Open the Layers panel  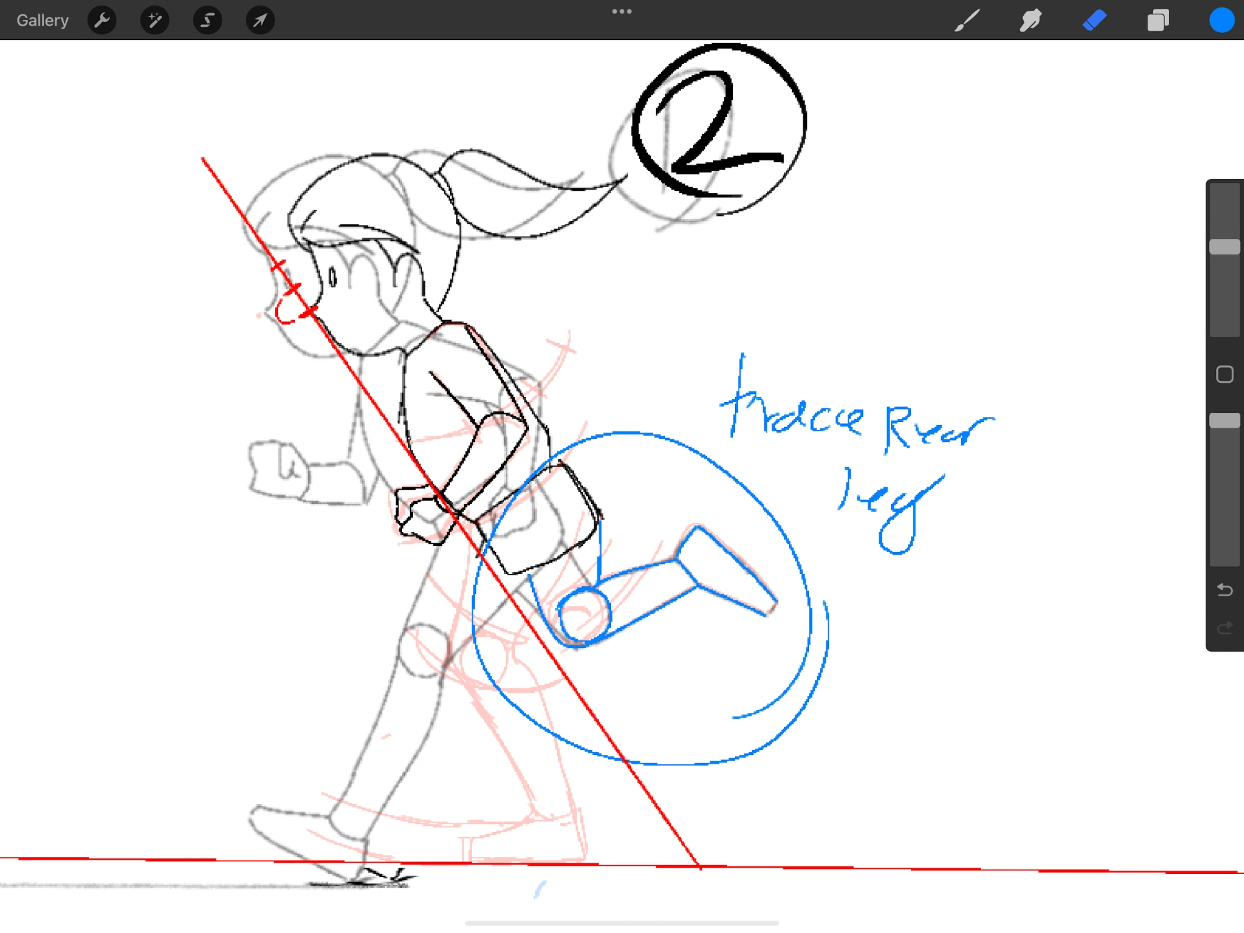[1157, 21]
